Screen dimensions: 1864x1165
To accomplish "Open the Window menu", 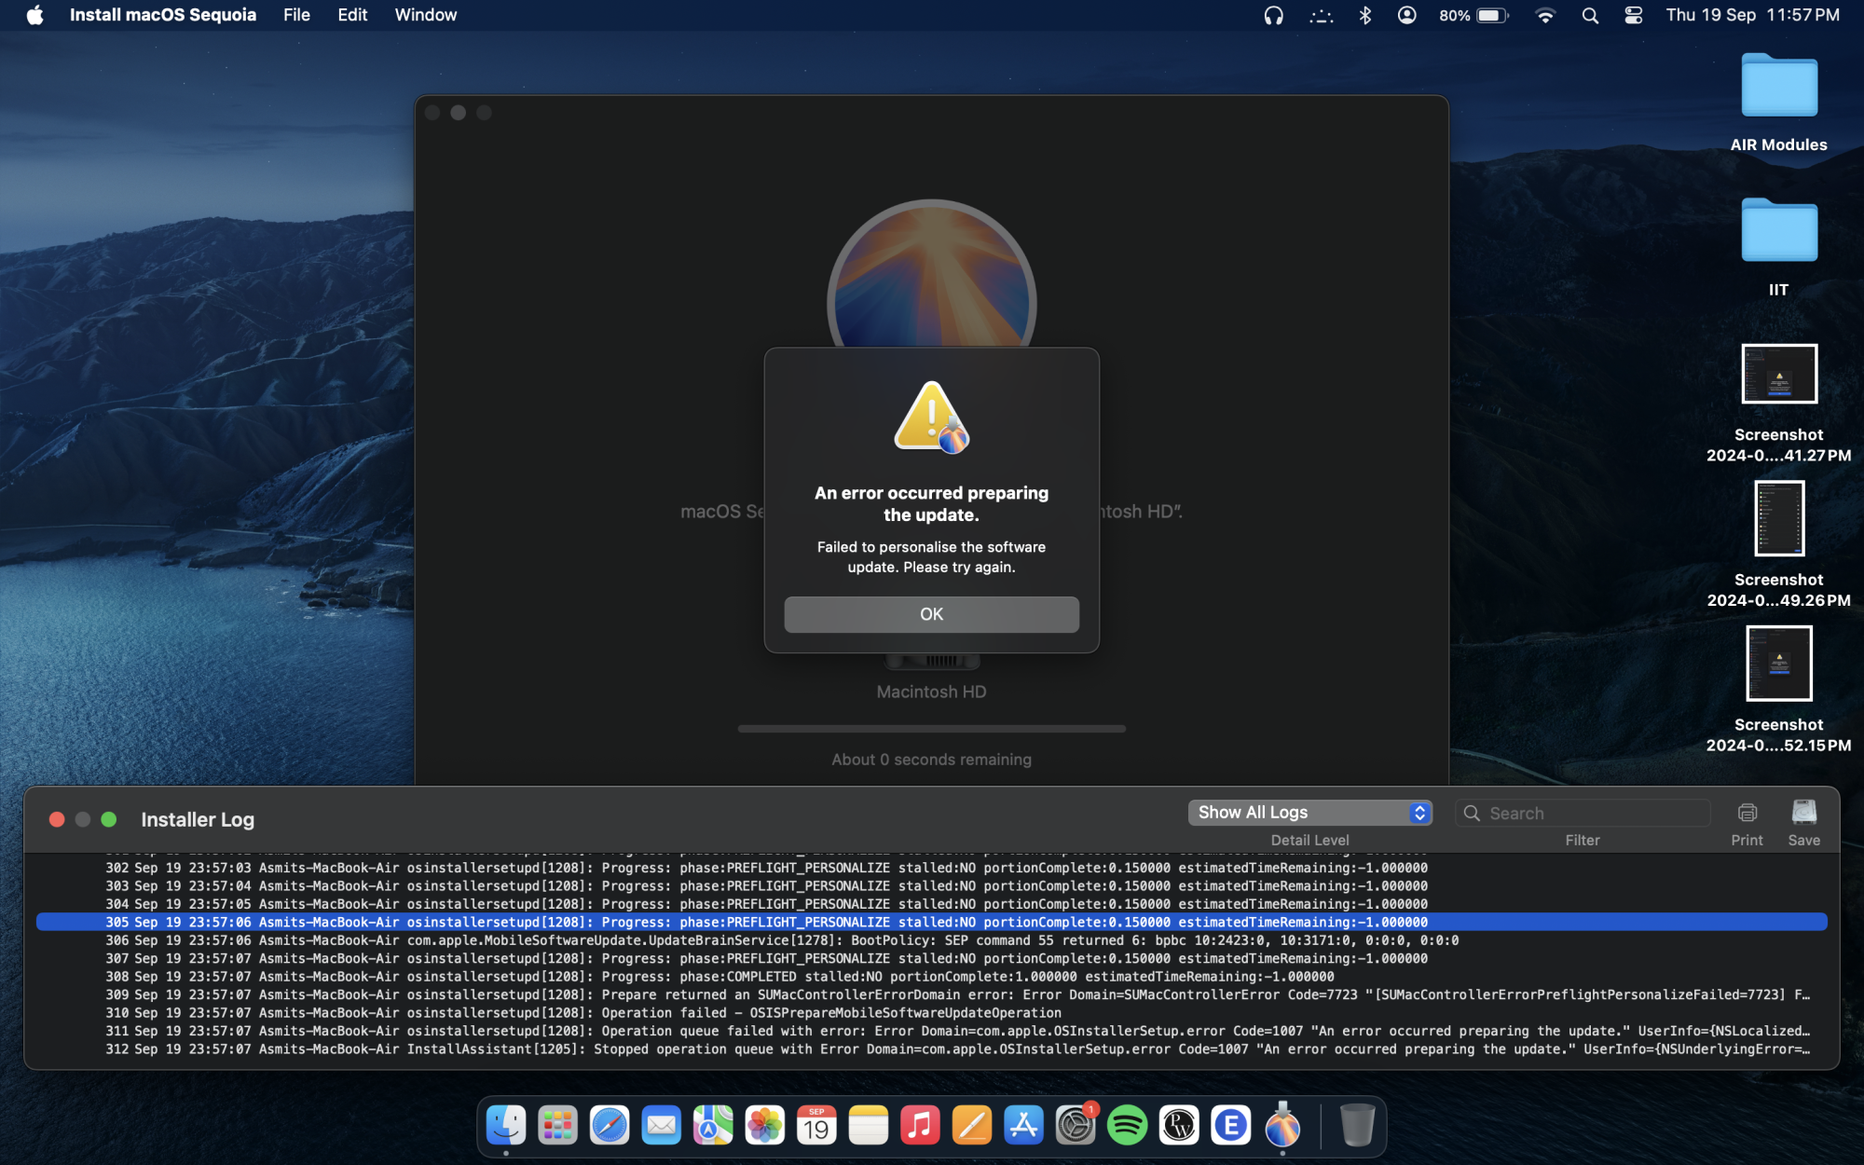I will click(425, 15).
